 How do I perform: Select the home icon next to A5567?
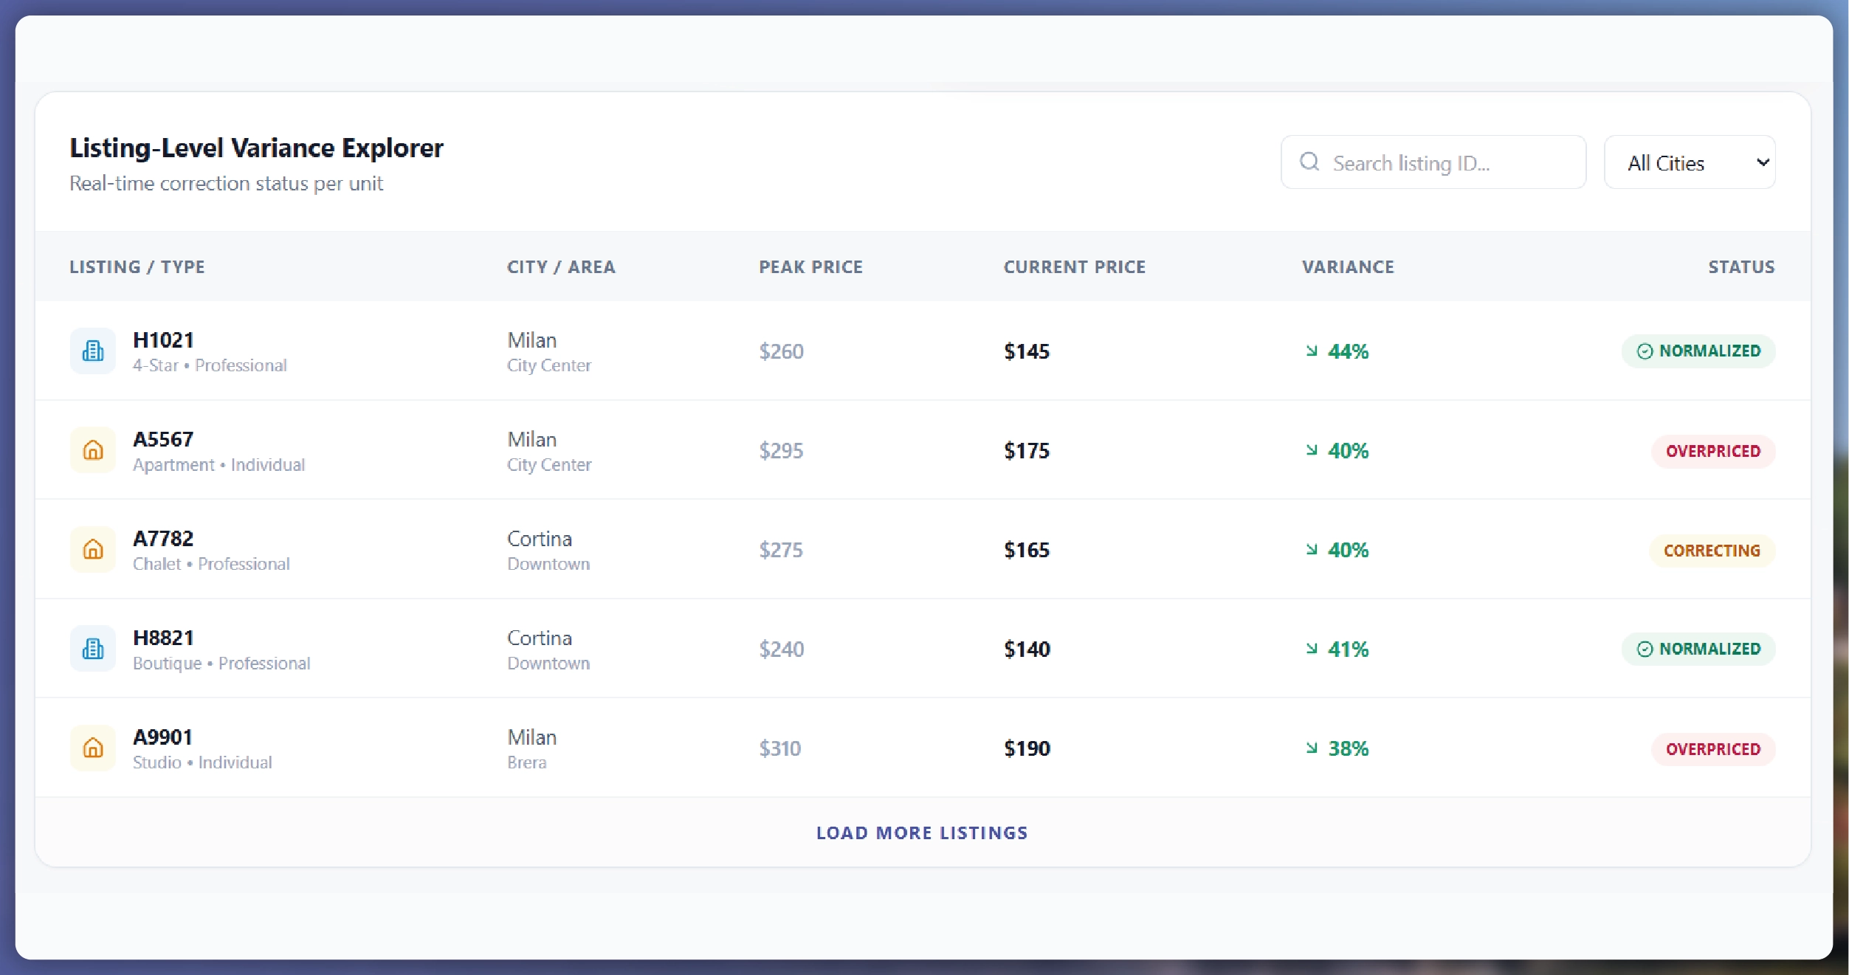click(93, 450)
